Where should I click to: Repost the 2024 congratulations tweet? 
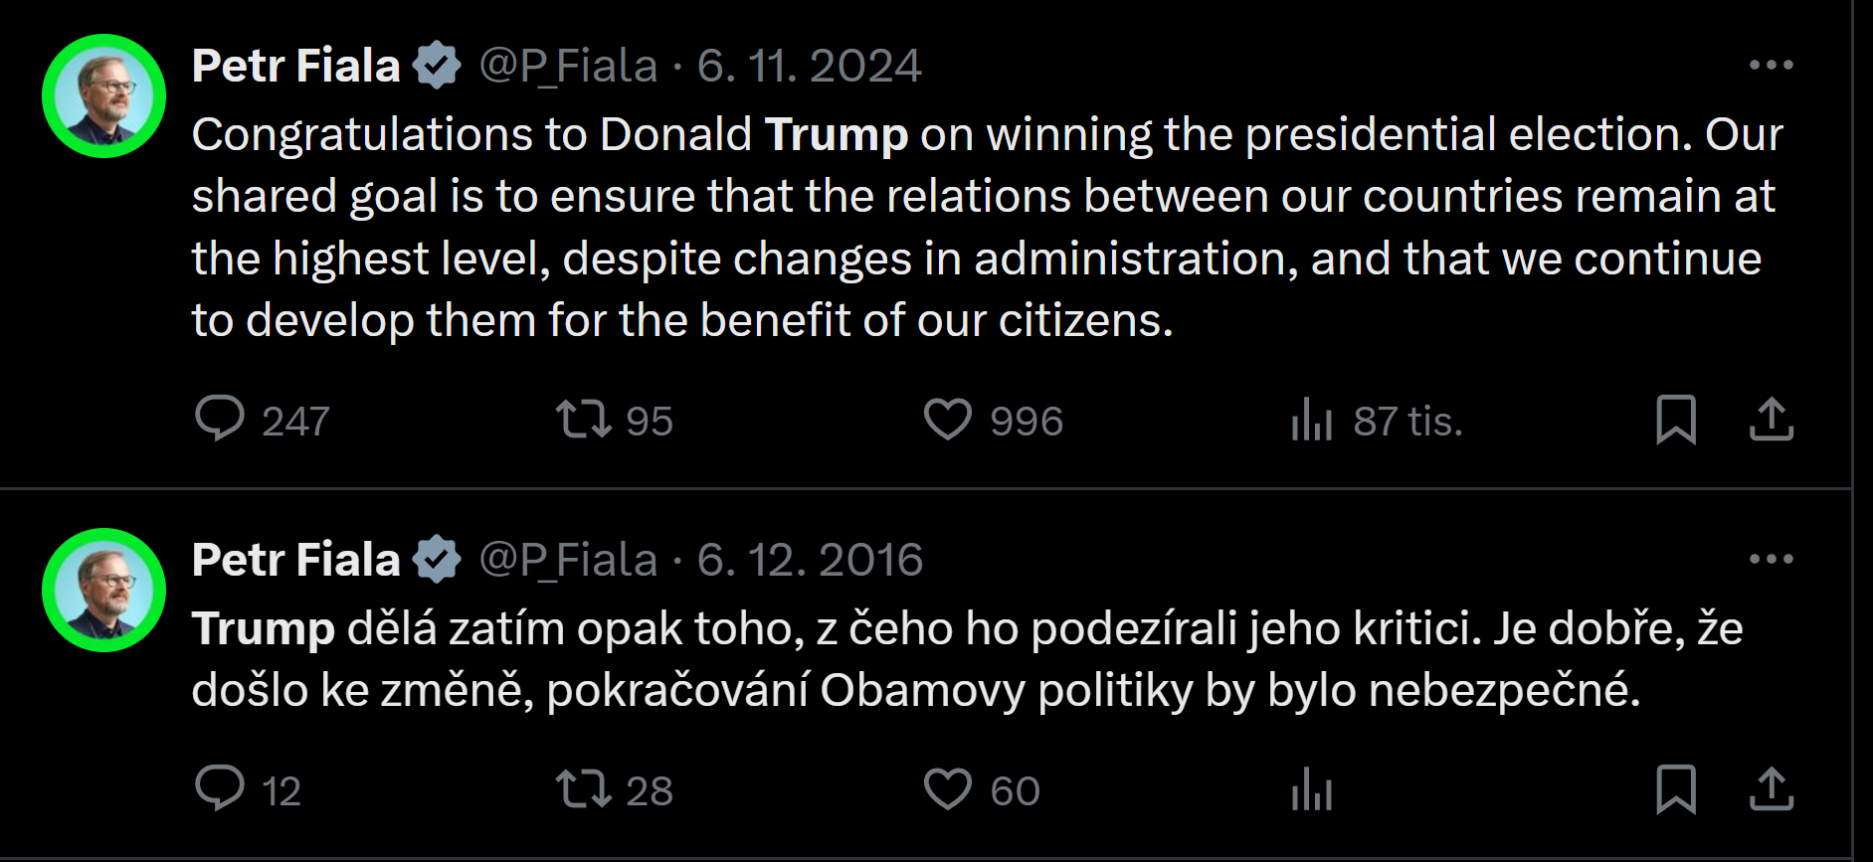pyautogui.click(x=584, y=419)
